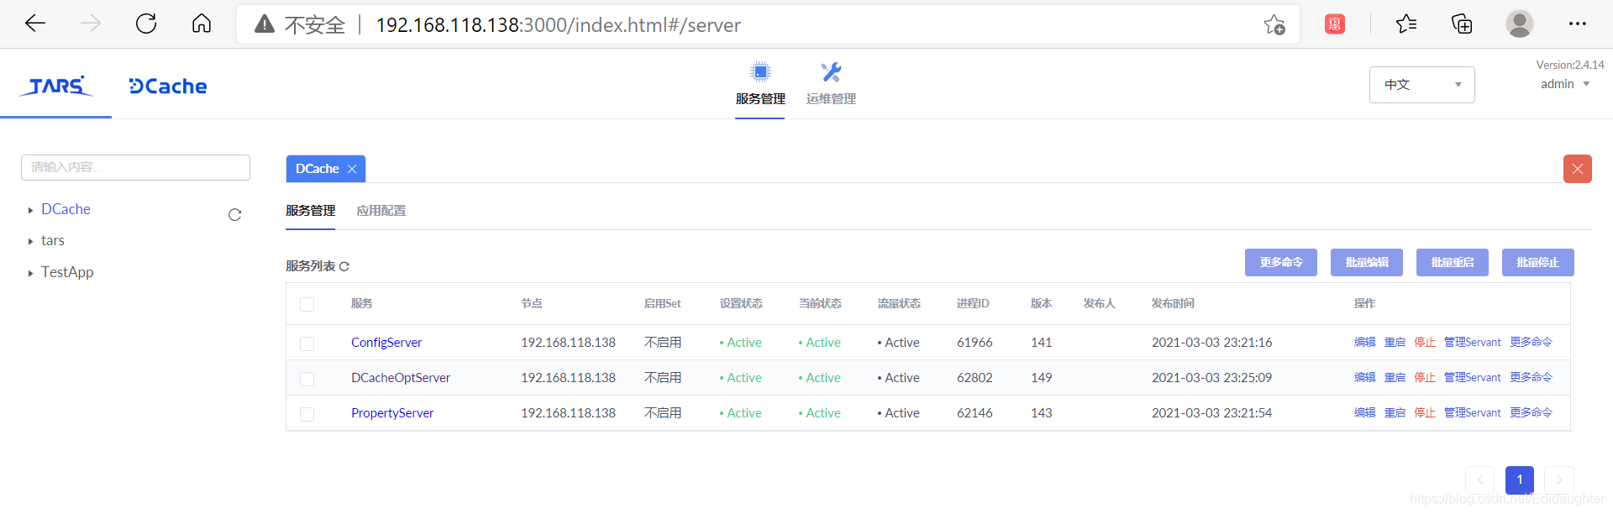Close the DCache tab with its X

(352, 169)
